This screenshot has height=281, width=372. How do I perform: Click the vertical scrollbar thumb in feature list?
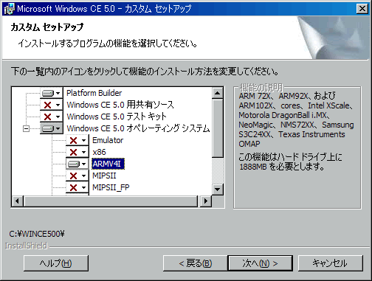tap(218, 128)
